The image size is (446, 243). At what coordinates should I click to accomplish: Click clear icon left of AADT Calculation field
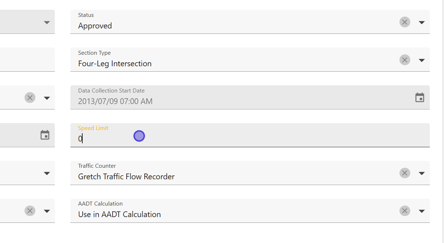coord(30,211)
